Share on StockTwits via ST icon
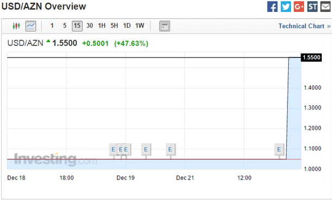Image resolution: width=332 pixels, height=200 pixels. (x=313, y=6)
